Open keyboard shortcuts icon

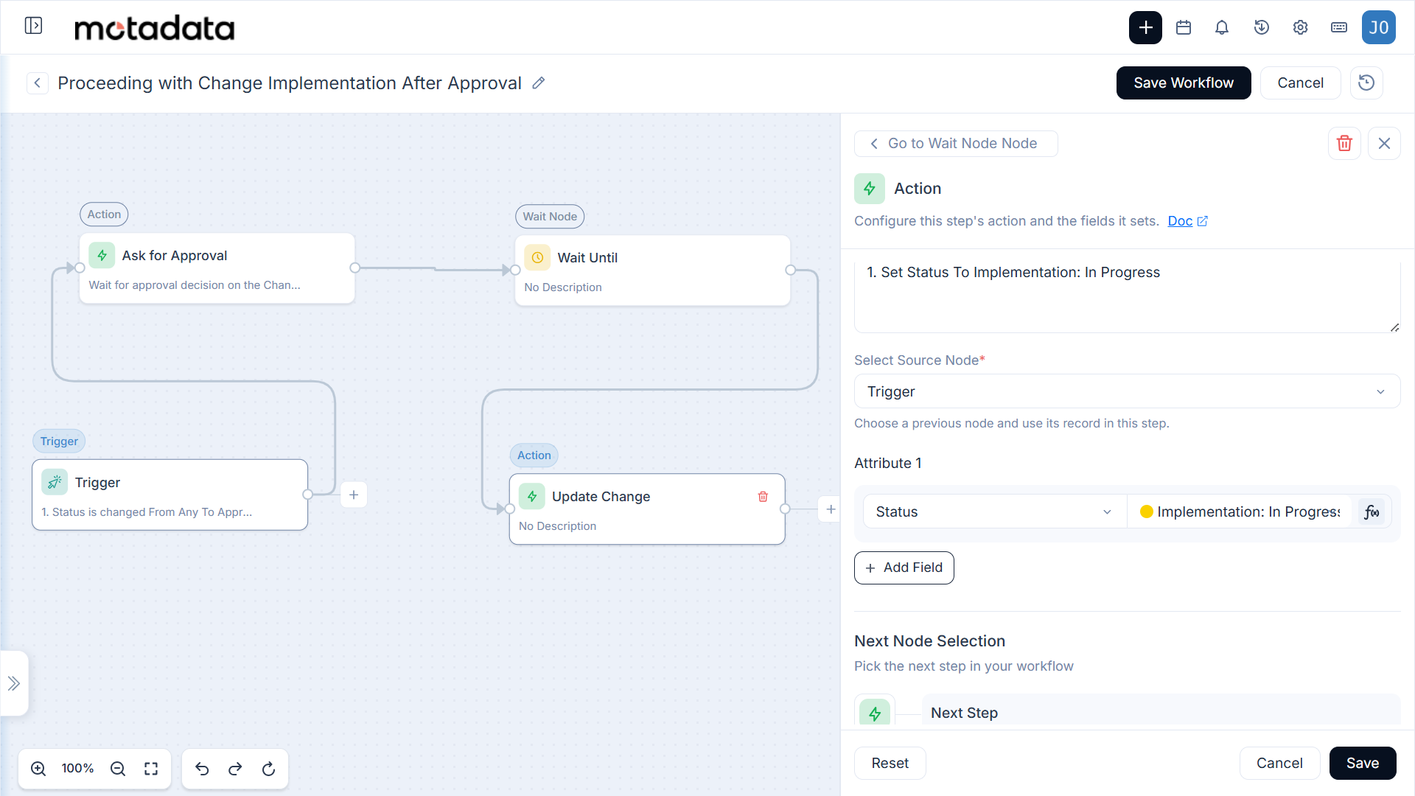(1339, 27)
